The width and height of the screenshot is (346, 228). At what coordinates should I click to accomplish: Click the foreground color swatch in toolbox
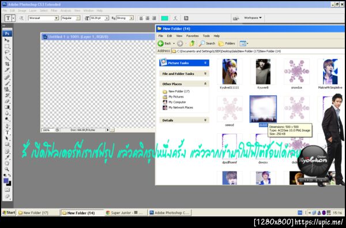[6, 181]
